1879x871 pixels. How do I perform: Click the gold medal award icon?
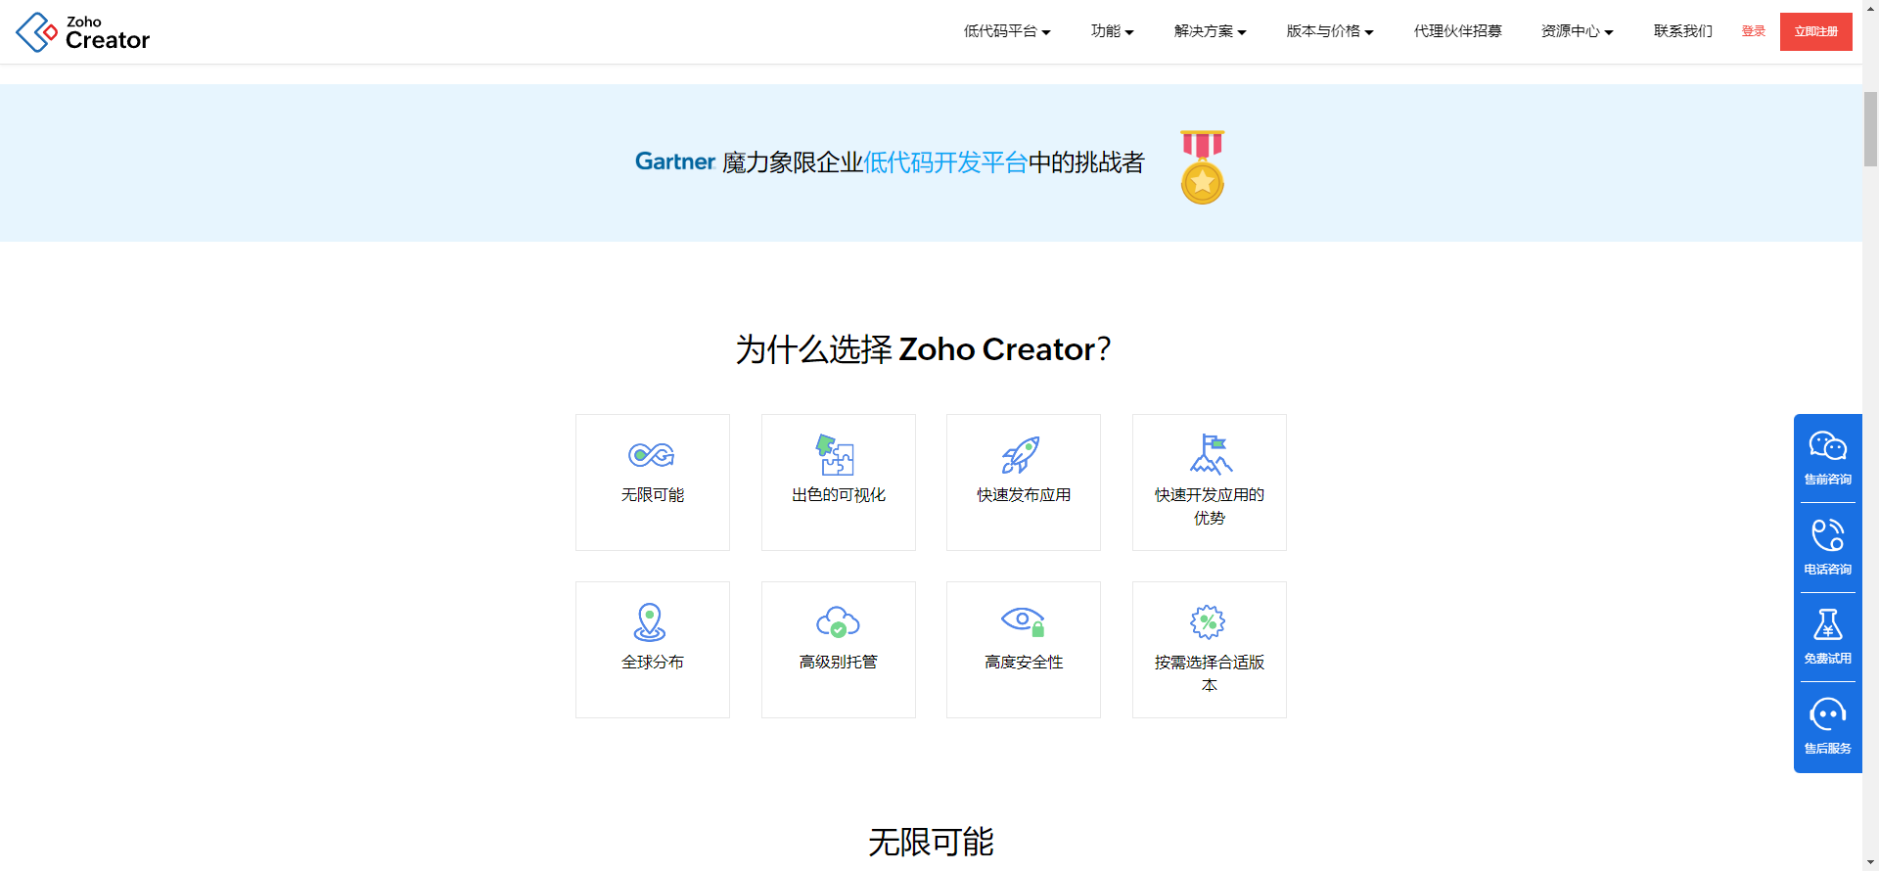1203,167
